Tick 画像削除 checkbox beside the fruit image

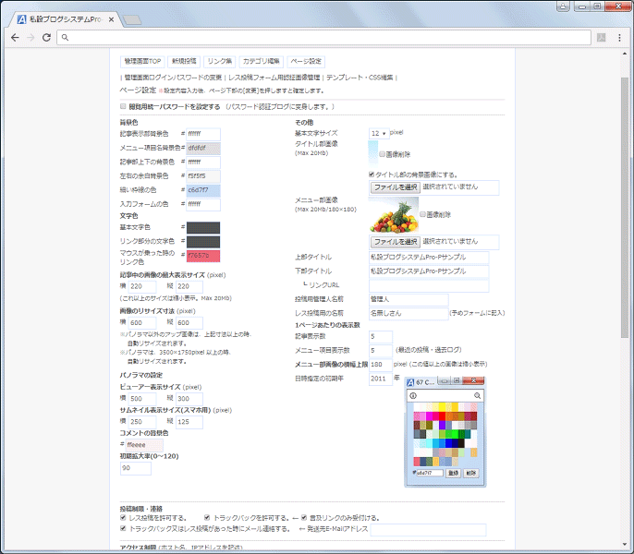tap(422, 214)
